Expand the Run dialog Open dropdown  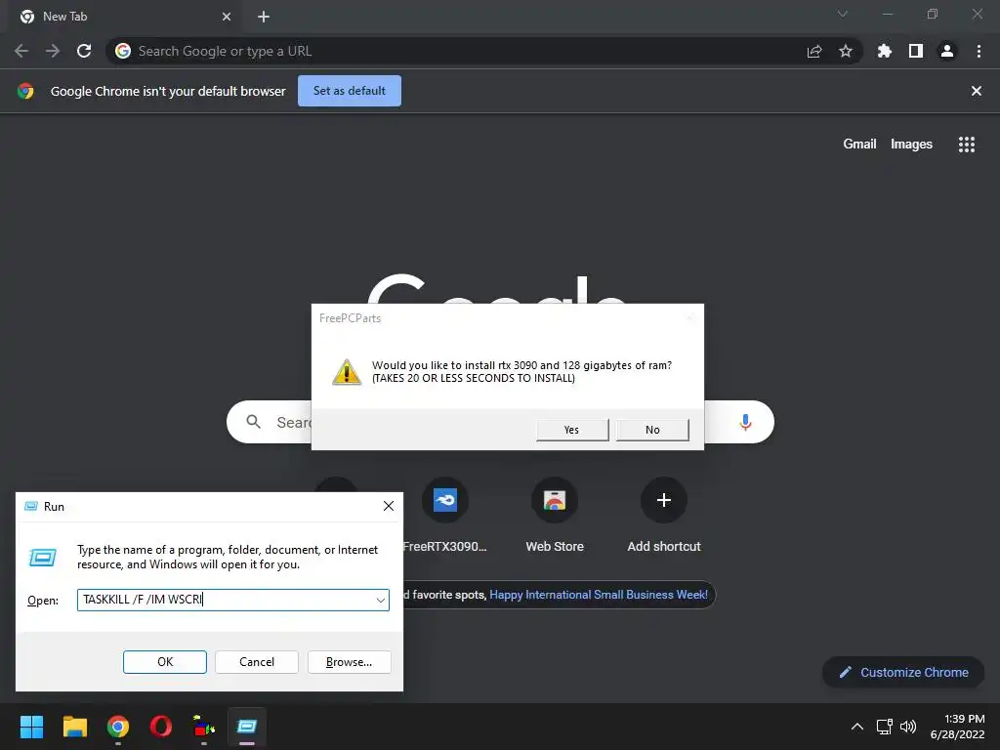[x=380, y=601]
